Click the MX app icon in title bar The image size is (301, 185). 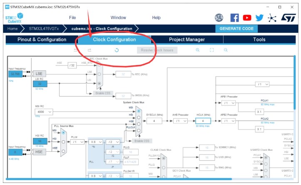7,7
